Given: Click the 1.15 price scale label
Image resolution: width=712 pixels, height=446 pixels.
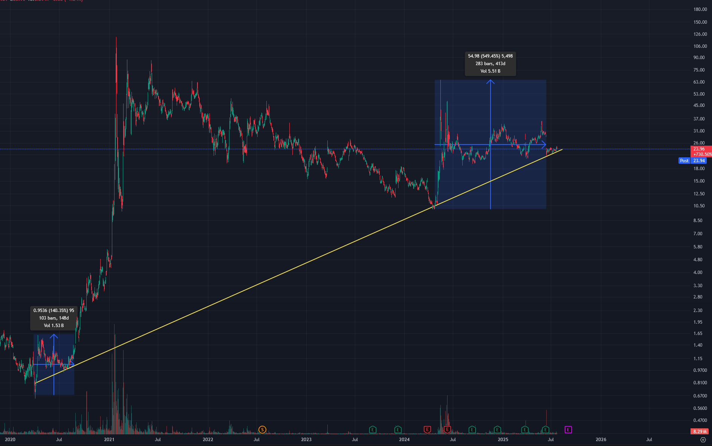Looking at the screenshot, I should pos(698,359).
